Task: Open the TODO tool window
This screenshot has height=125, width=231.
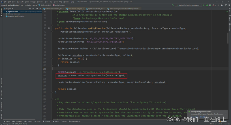Action: 37,121
